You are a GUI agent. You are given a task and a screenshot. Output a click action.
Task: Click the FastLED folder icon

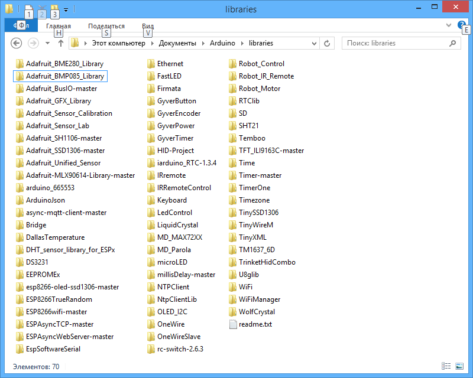pos(152,76)
